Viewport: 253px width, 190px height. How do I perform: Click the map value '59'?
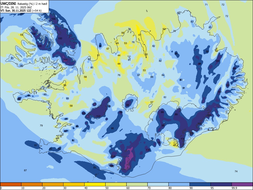[x=55, y=74]
